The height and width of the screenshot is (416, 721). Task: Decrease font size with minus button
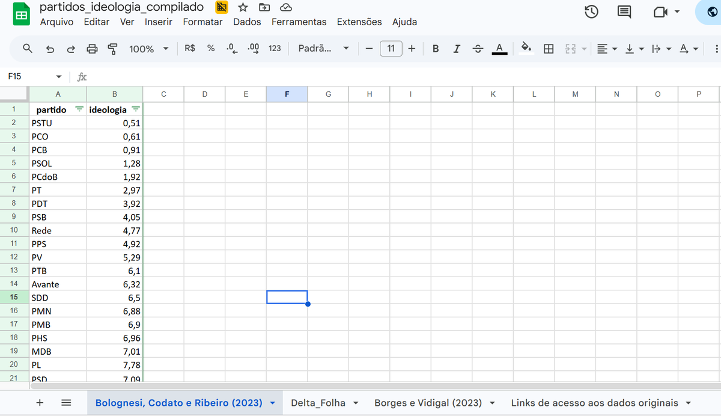point(369,49)
